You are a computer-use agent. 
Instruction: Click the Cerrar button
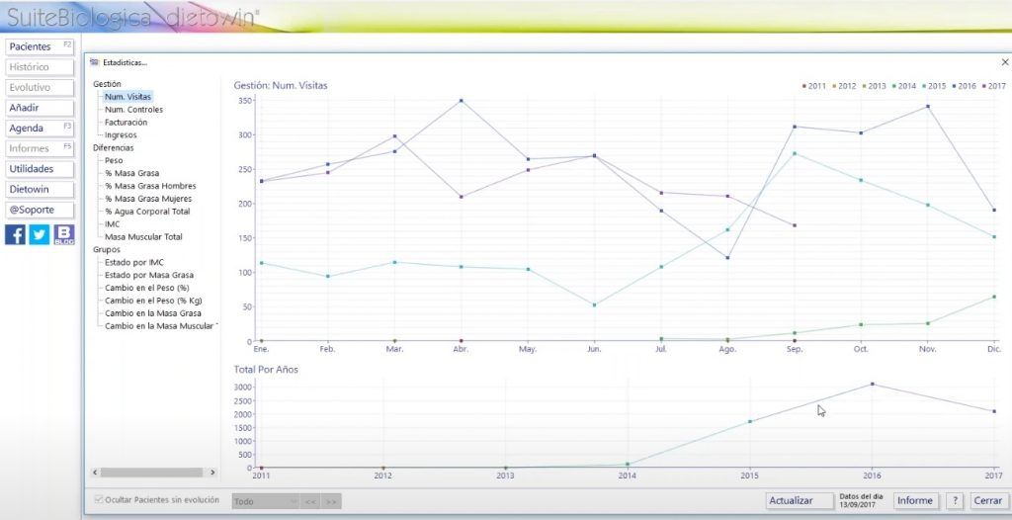[987, 500]
